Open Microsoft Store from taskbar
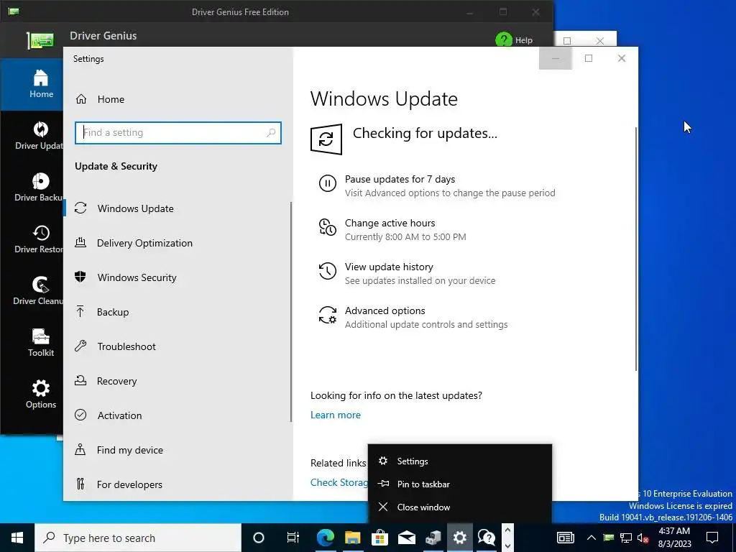 [379, 538]
